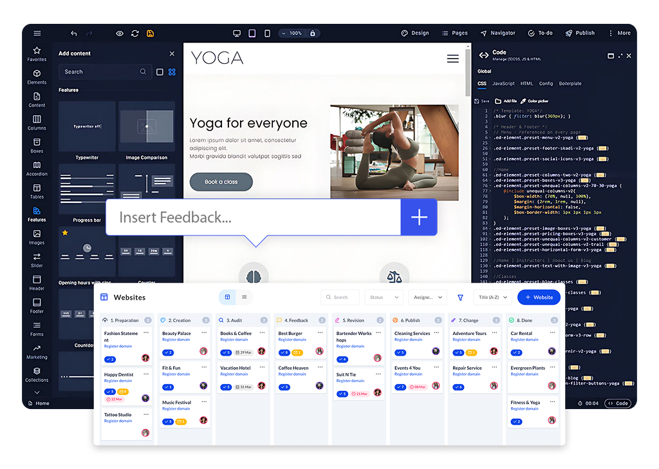
Task: Click the blue plus feedback button
Action: pos(419,217)
